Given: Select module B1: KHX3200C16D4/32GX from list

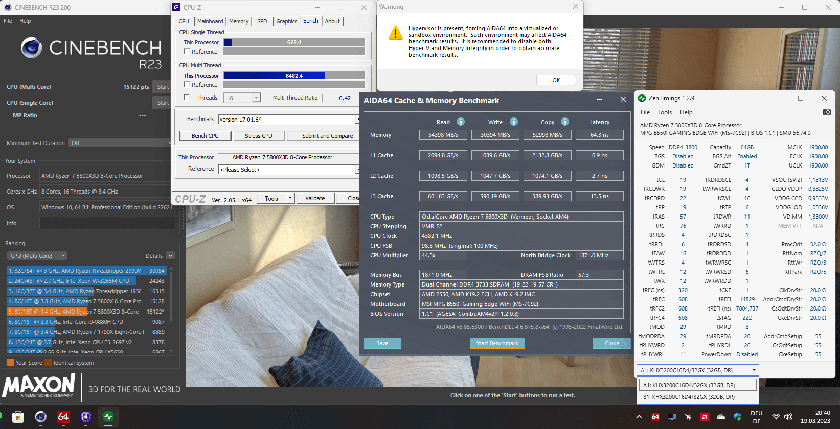Looking at the screenshot, I should pos(698,397).
